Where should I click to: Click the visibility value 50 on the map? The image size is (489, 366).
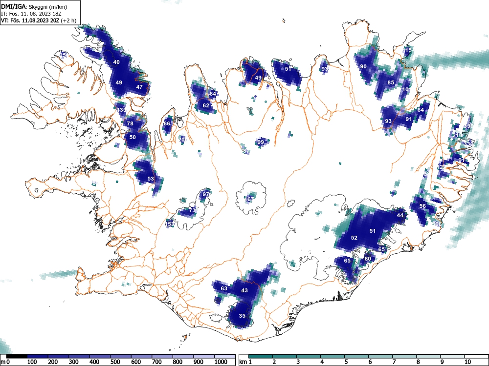pyautogui.click(x=133, y=137)
